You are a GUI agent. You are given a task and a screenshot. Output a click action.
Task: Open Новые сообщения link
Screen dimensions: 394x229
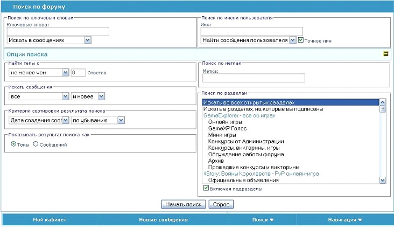pos(163,220)
